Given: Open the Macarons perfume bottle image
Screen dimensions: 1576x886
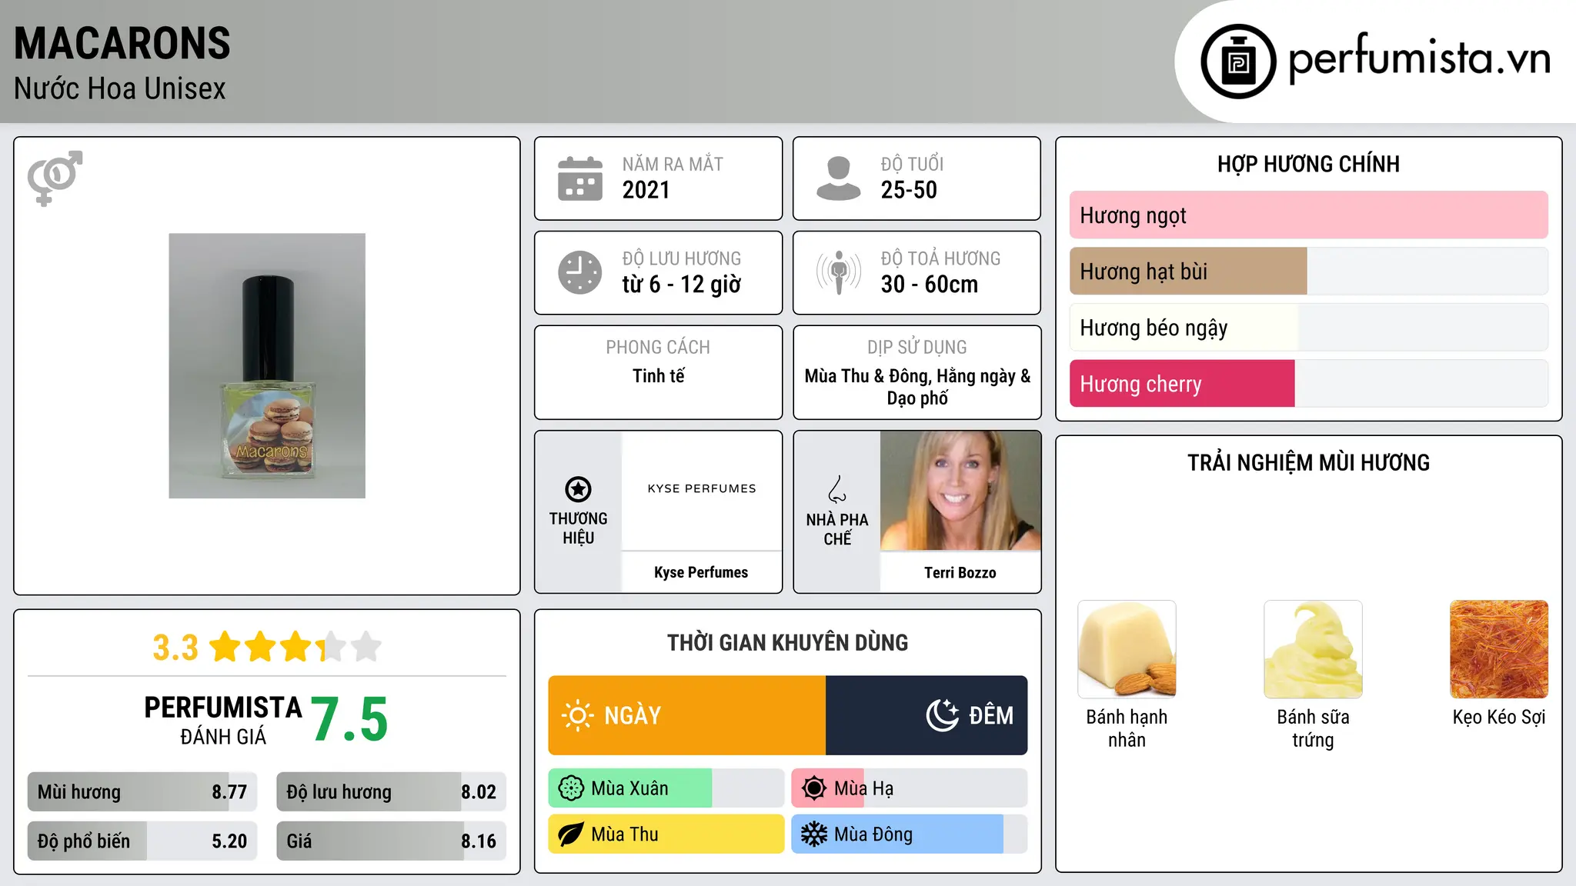Looking at the screenshot, I should click(x=267, y=366).
